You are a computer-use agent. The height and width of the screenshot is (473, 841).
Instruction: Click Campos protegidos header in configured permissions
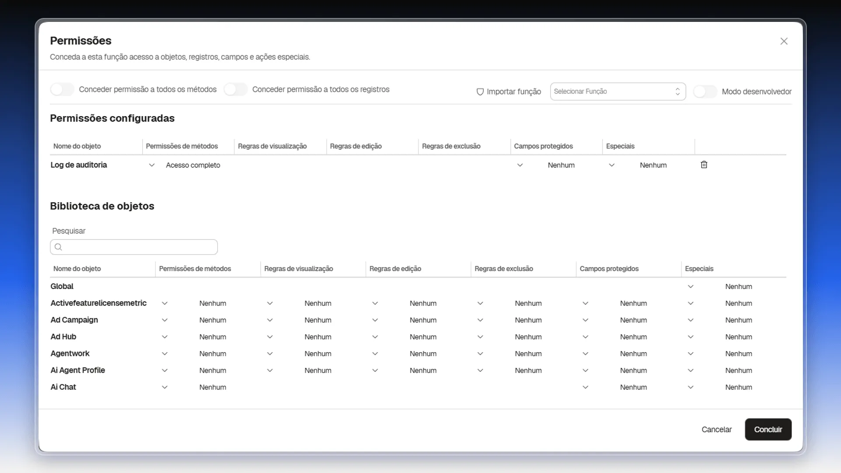543,146
